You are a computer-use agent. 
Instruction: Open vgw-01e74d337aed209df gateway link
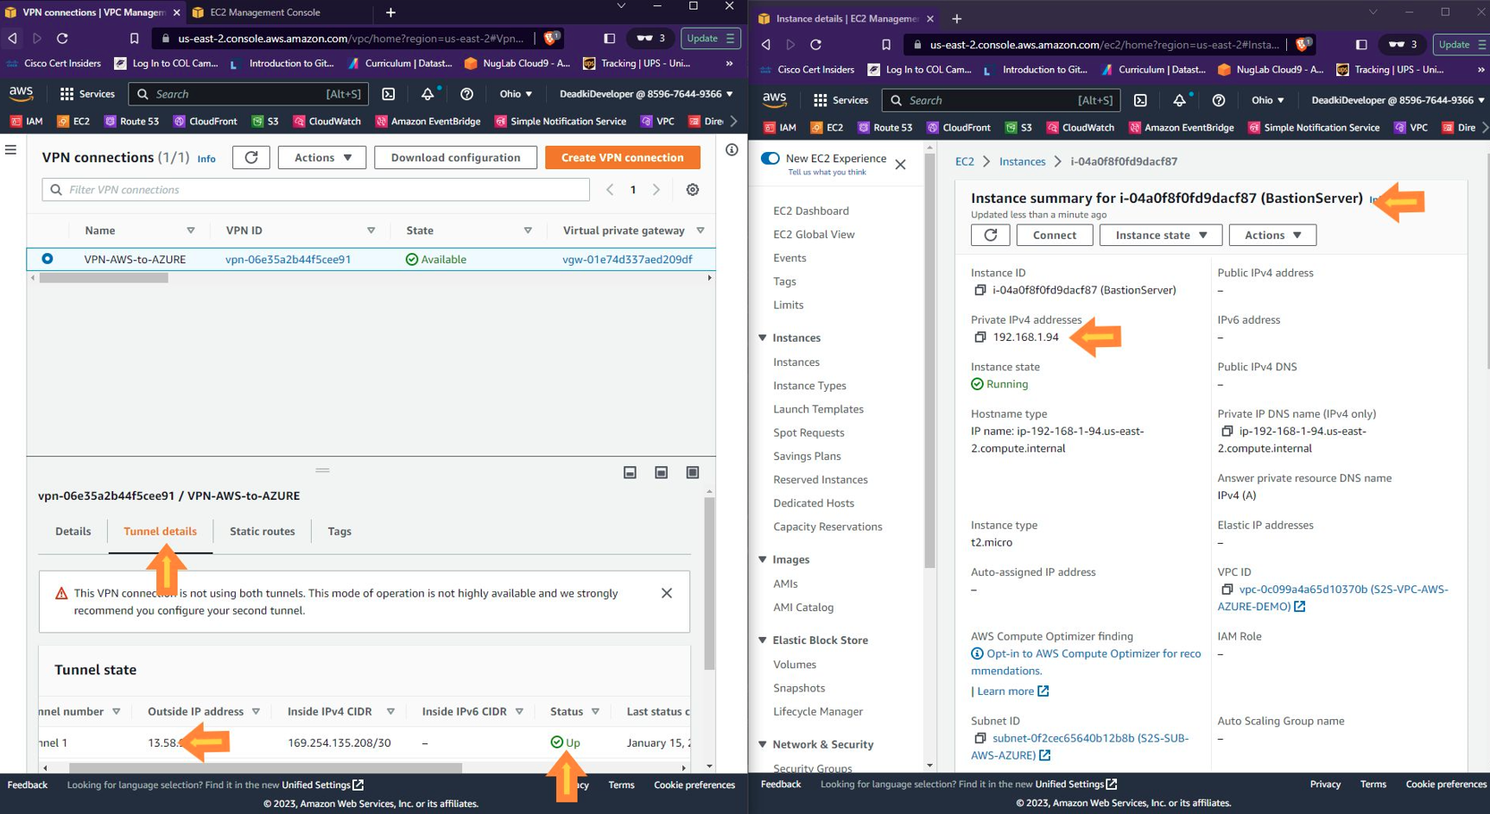[627, 259]
